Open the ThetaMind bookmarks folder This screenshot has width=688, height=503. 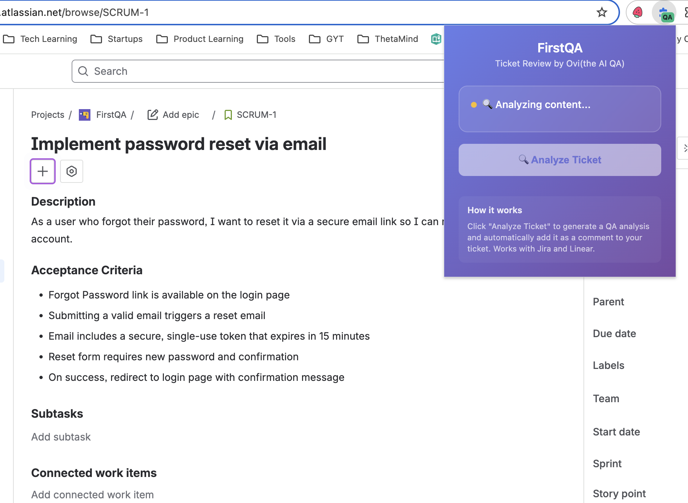tap(388, 39)
